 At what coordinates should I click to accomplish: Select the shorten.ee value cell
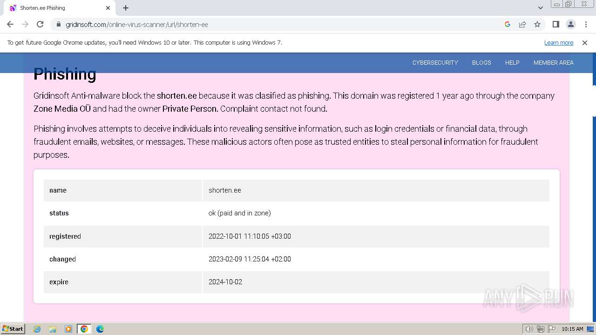pyautogui.click(x=376, y=190)
